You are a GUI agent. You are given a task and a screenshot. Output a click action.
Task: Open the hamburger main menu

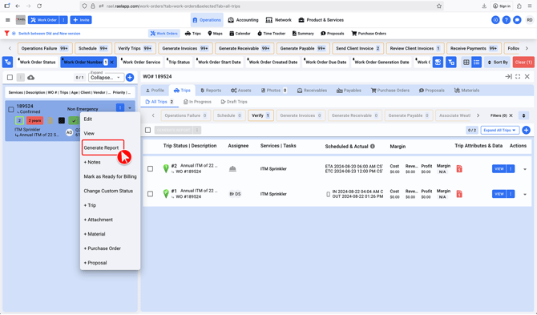7,20
